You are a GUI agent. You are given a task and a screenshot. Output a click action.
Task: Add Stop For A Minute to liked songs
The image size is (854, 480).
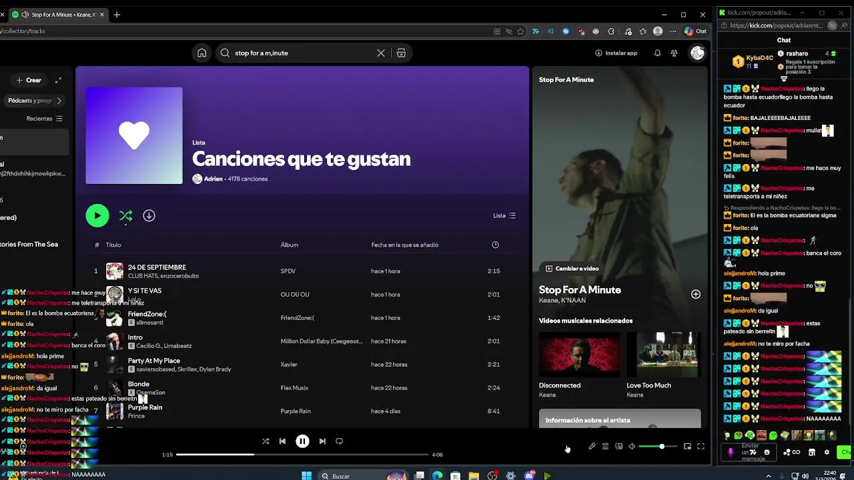point(696,294)
